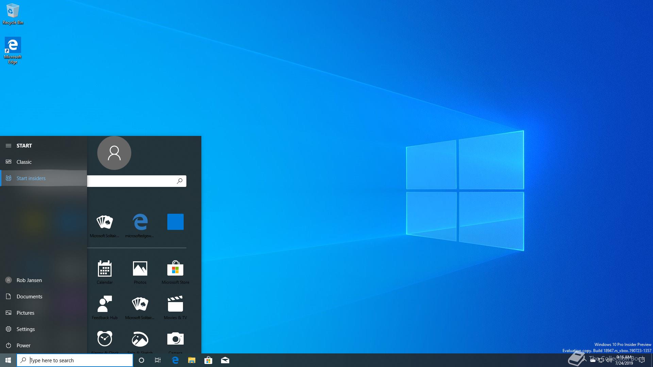This screenshot has height=367, width=653.
Task: Select the Microsoft Edge desktop shortcut
Action: pyautogui.click(x=13, y=50)
